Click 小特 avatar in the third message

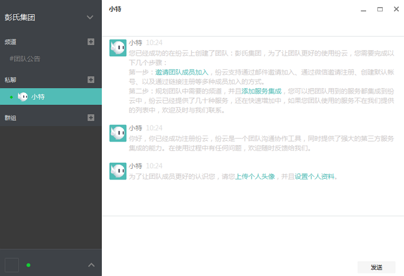(118, 171)
